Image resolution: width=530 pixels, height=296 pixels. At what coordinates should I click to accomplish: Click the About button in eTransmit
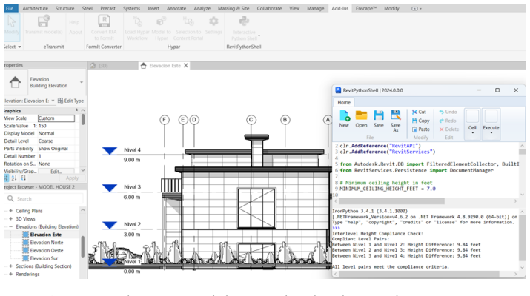pos(76,32)
